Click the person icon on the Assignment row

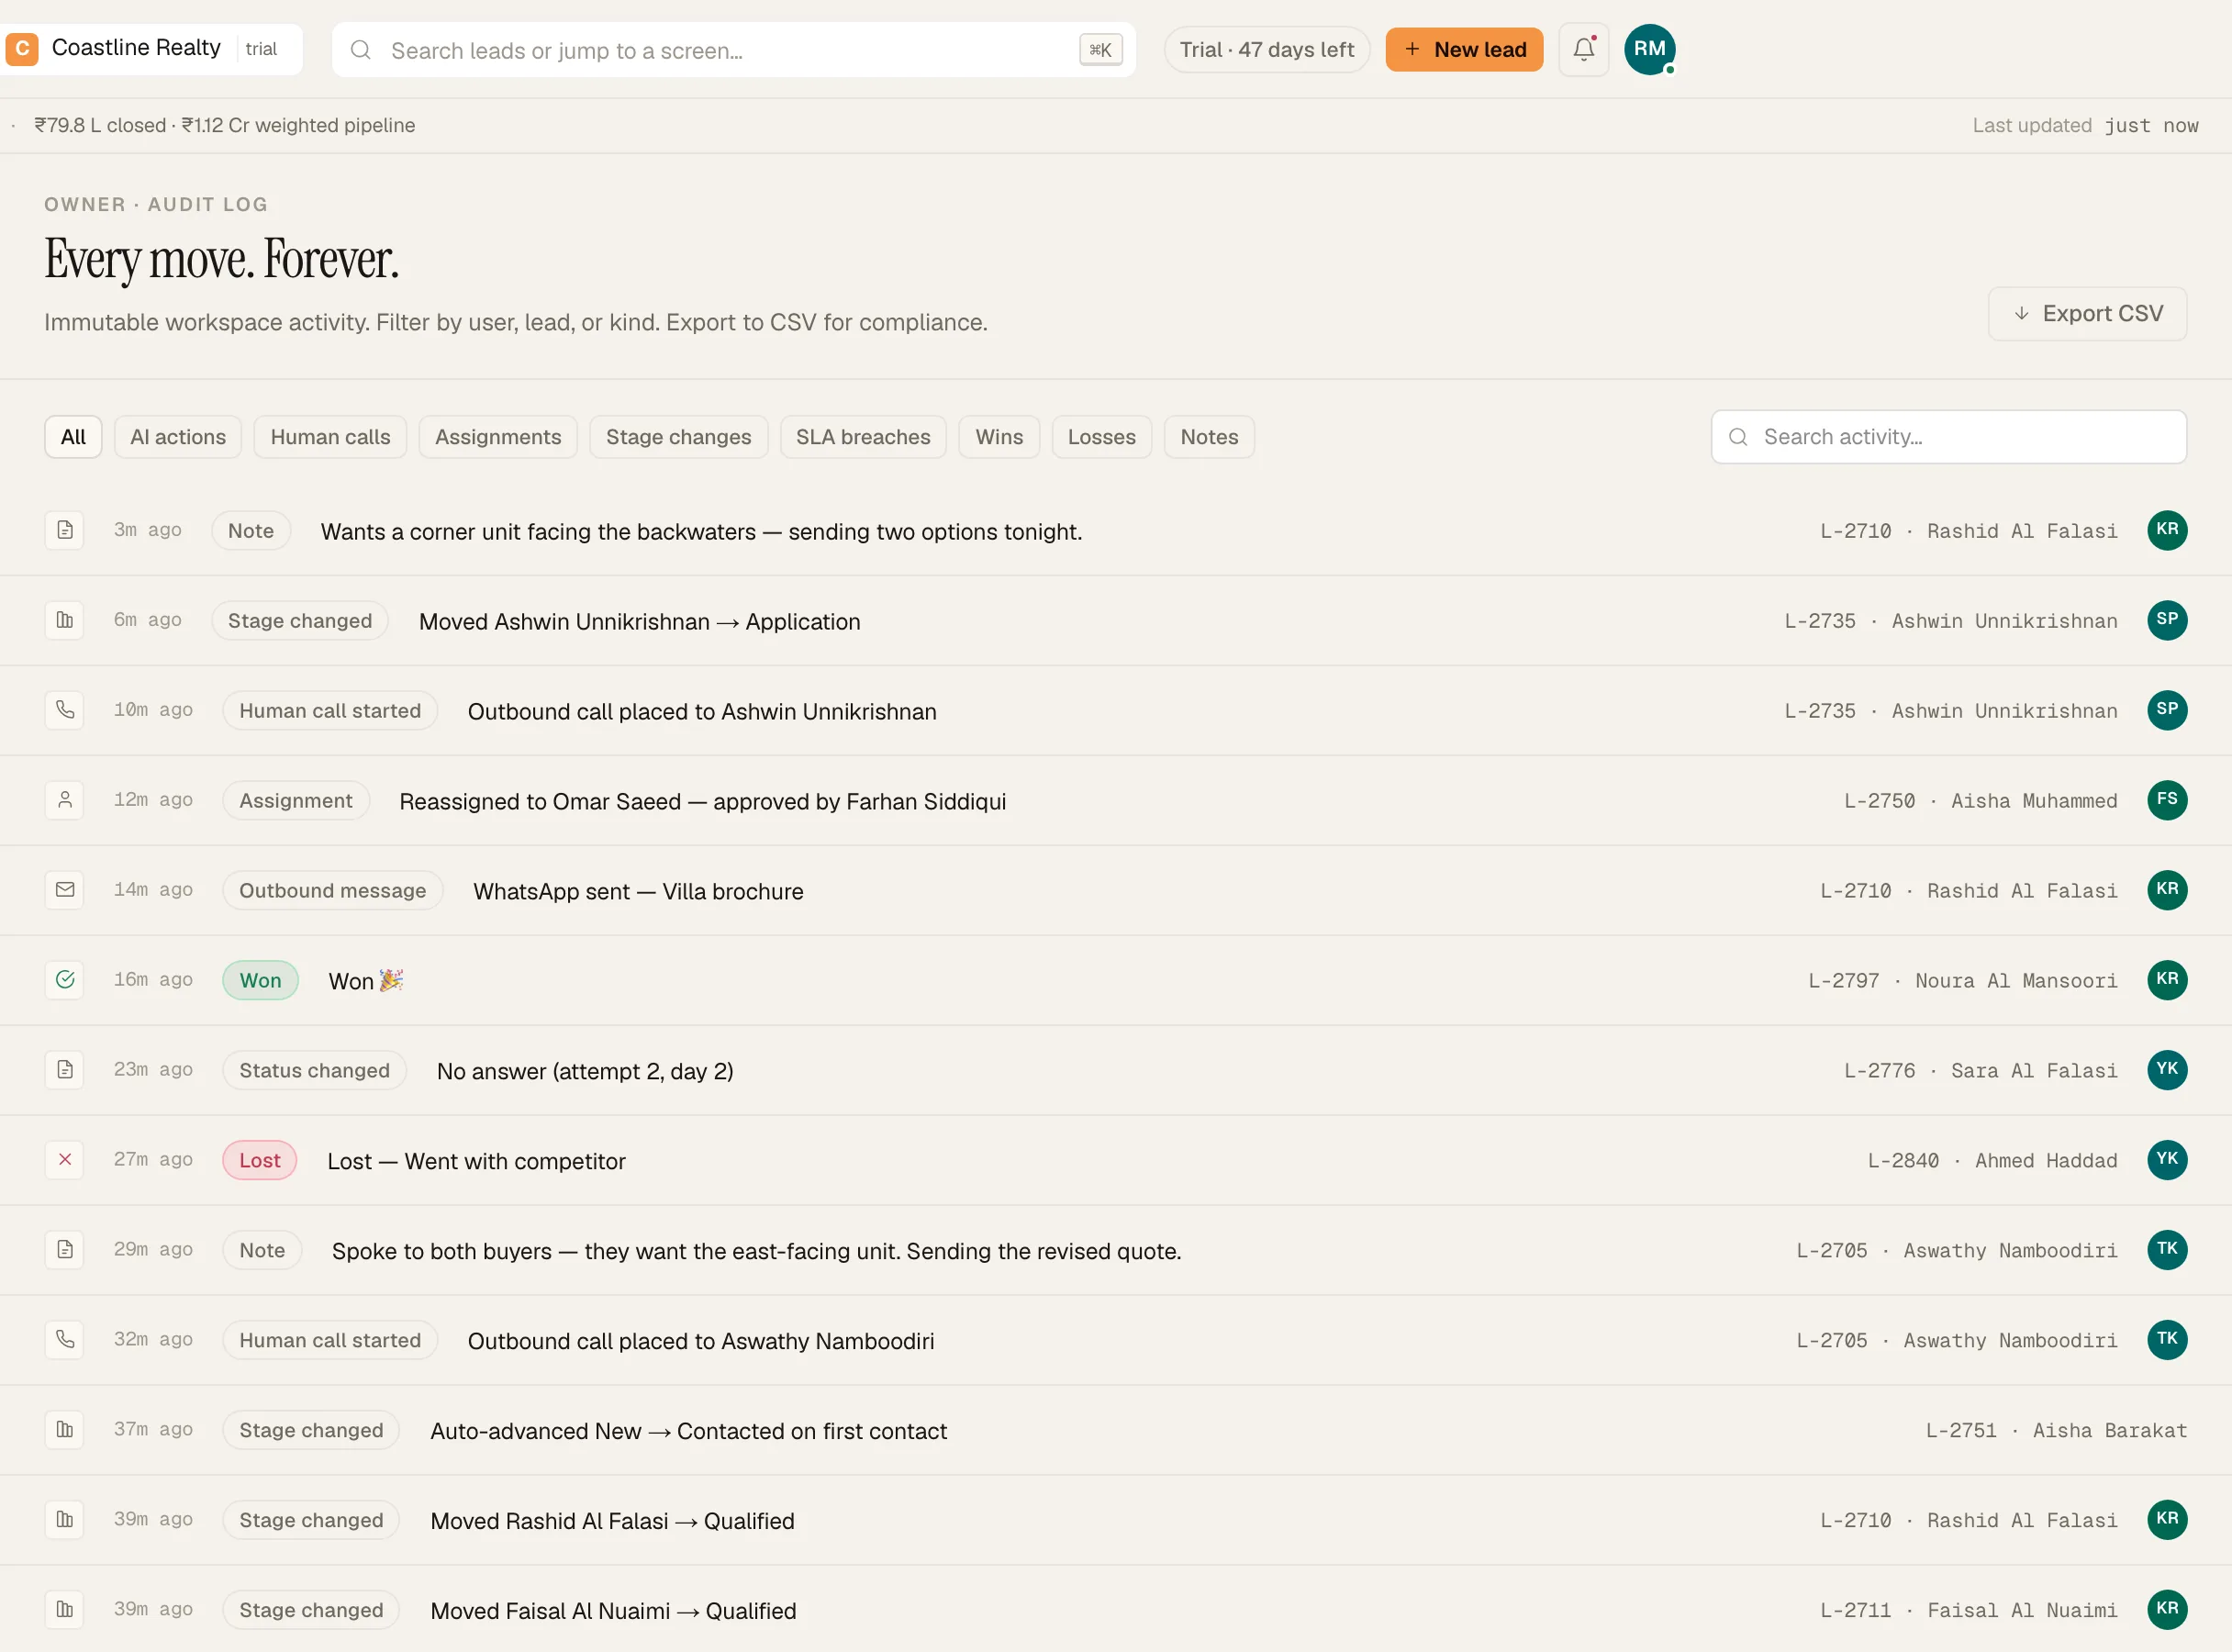pos(65,800)
